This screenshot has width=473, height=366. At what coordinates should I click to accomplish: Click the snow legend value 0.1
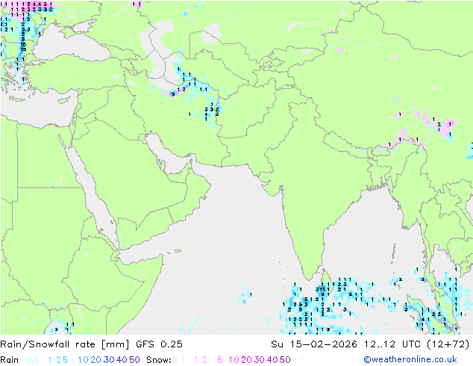[x=178, y=360]
